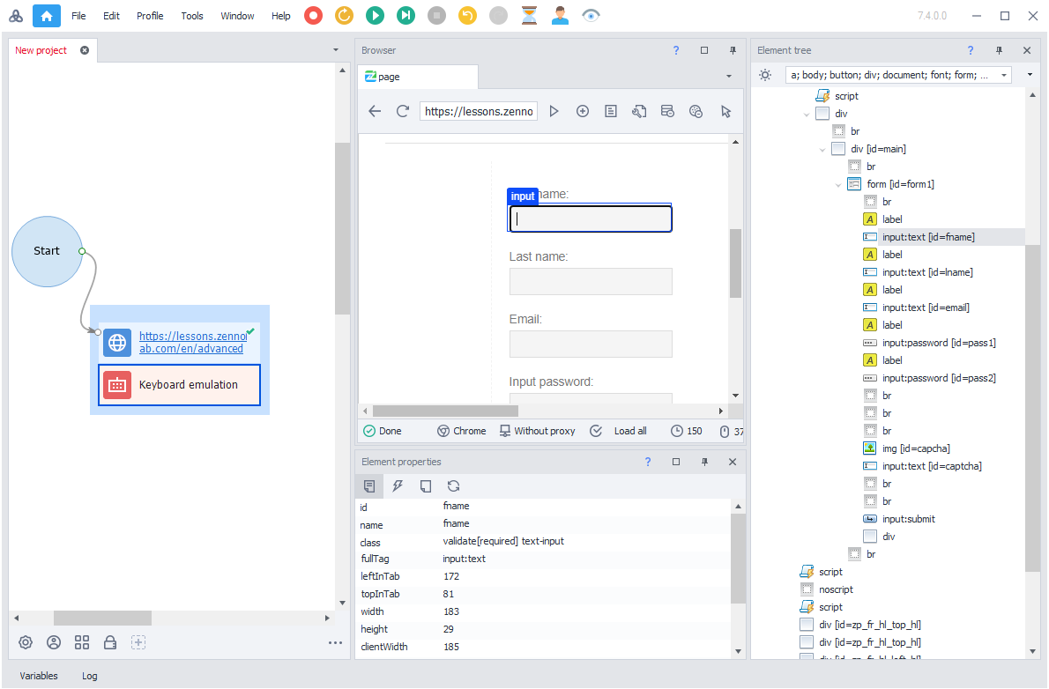This screenshot has height=689, width=1049.
Task: Click the red Record button in toolbar
Action: click(313, 15)
